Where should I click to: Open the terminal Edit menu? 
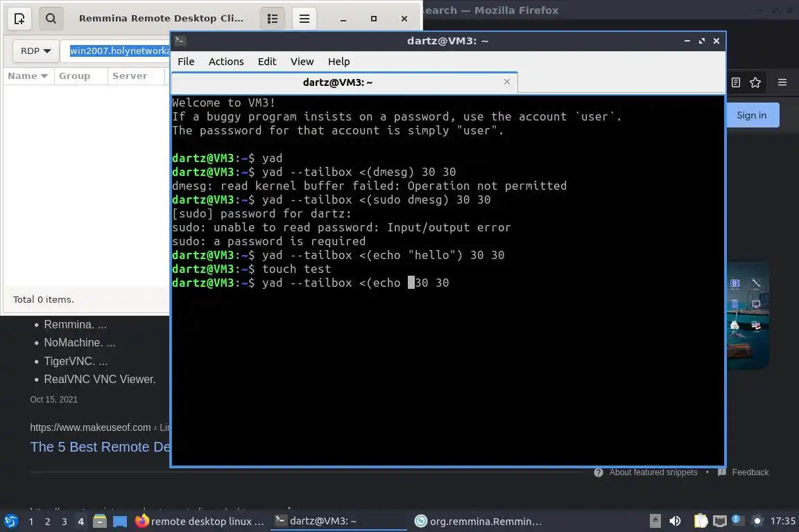267,62
